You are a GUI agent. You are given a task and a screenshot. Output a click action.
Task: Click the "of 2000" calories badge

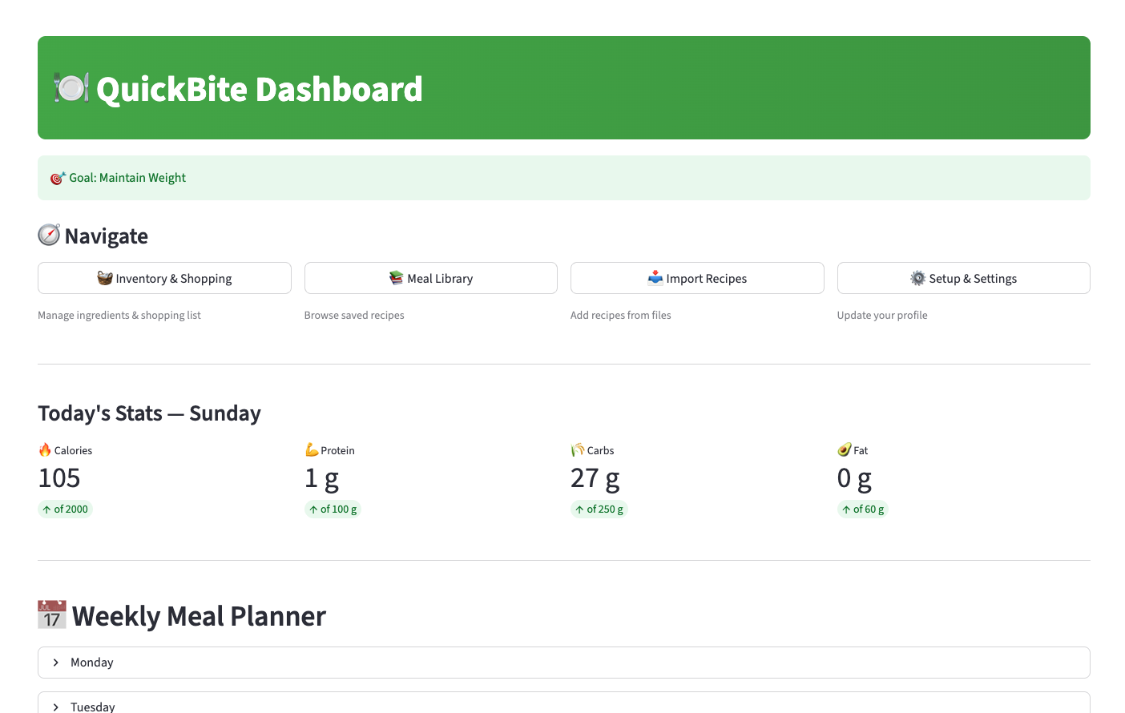coord(66,510)
